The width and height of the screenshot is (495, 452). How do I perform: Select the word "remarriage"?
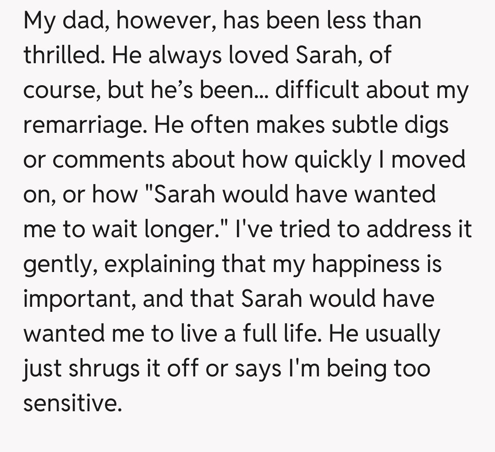81,125
